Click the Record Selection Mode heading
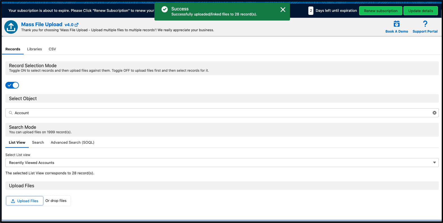The image size is (443, 223). click(33, 66)
